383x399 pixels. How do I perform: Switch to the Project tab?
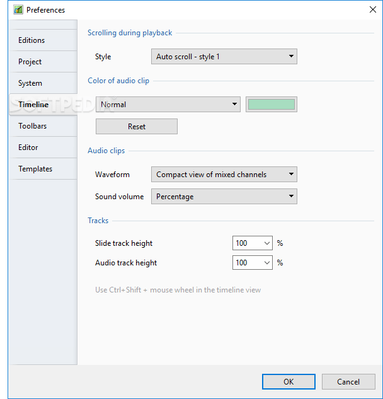tap(43, 62)
